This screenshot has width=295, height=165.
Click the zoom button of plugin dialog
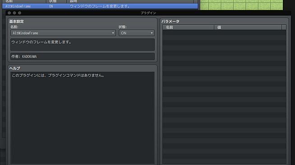pos(19,13)
